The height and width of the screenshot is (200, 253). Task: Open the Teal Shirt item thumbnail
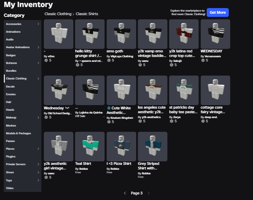coord(90,146)
